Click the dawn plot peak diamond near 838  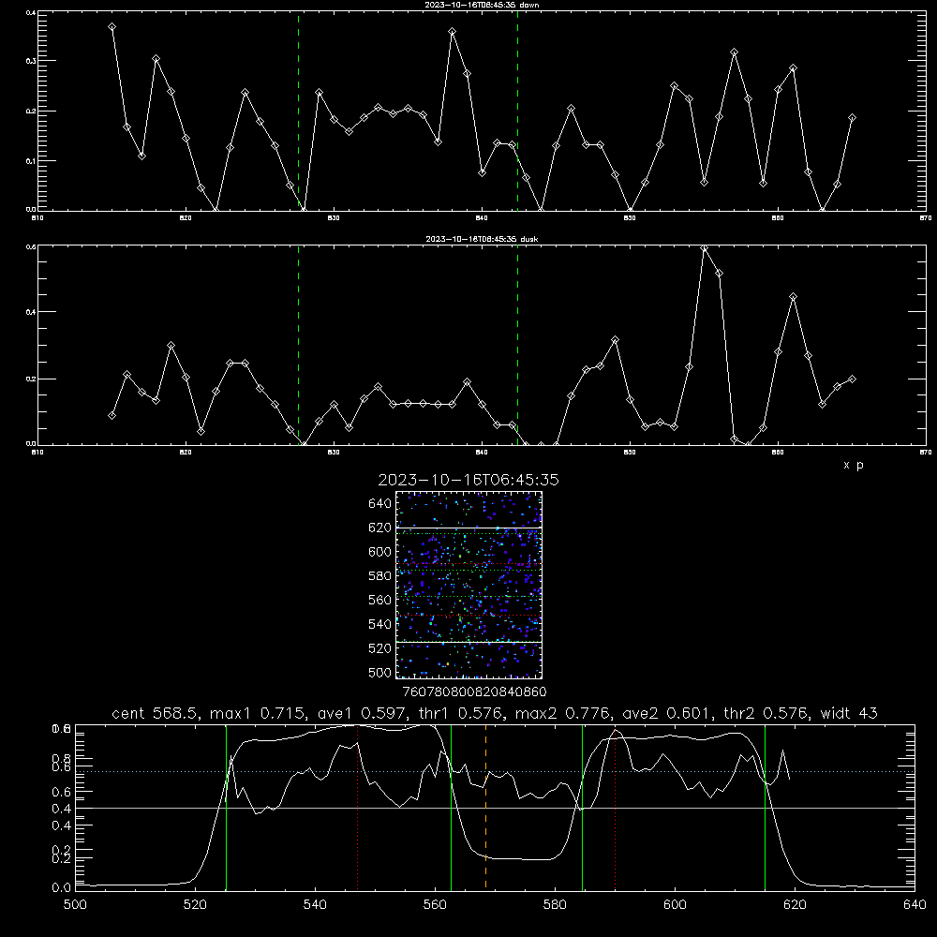(x=453, y=32)
